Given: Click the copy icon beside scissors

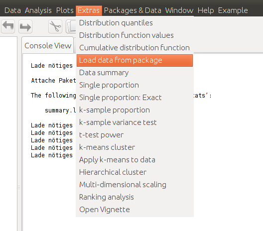Looking at the screenshot, I should point(71,26).
